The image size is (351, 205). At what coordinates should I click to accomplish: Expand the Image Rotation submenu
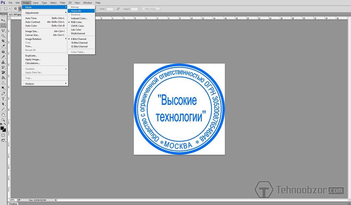(x=45, y=39)
